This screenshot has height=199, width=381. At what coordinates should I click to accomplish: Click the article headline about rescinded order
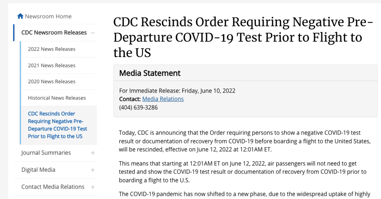(243, 37)
